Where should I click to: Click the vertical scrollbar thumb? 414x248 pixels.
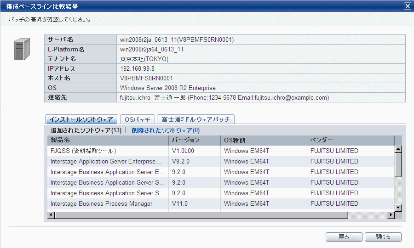(x=398, y=165)
